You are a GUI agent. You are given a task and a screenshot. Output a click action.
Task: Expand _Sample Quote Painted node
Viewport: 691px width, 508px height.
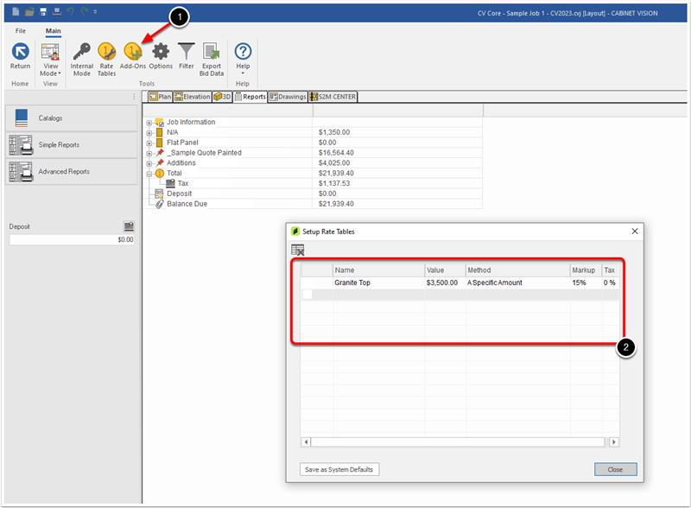coord(149,153)
